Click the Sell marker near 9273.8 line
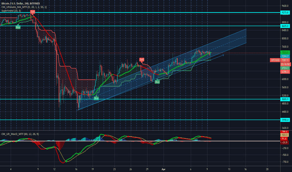292x172 pixels. pyautogui.click(x=33, y=12)
